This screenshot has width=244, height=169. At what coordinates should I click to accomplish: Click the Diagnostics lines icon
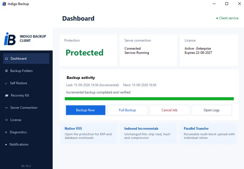pos(6,132)
